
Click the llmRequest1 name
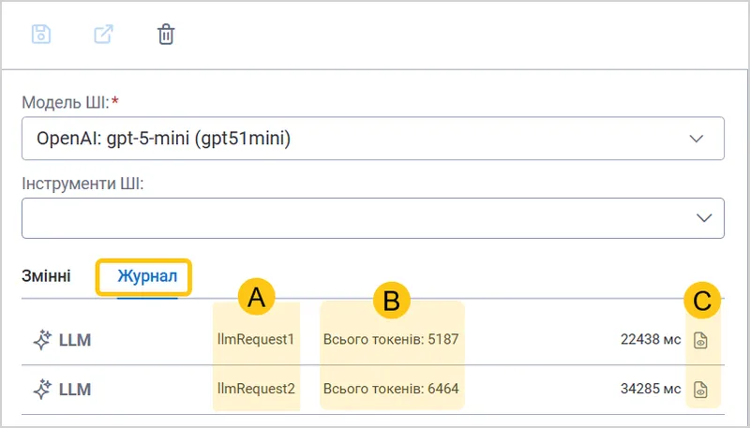[x=256, y=340]
